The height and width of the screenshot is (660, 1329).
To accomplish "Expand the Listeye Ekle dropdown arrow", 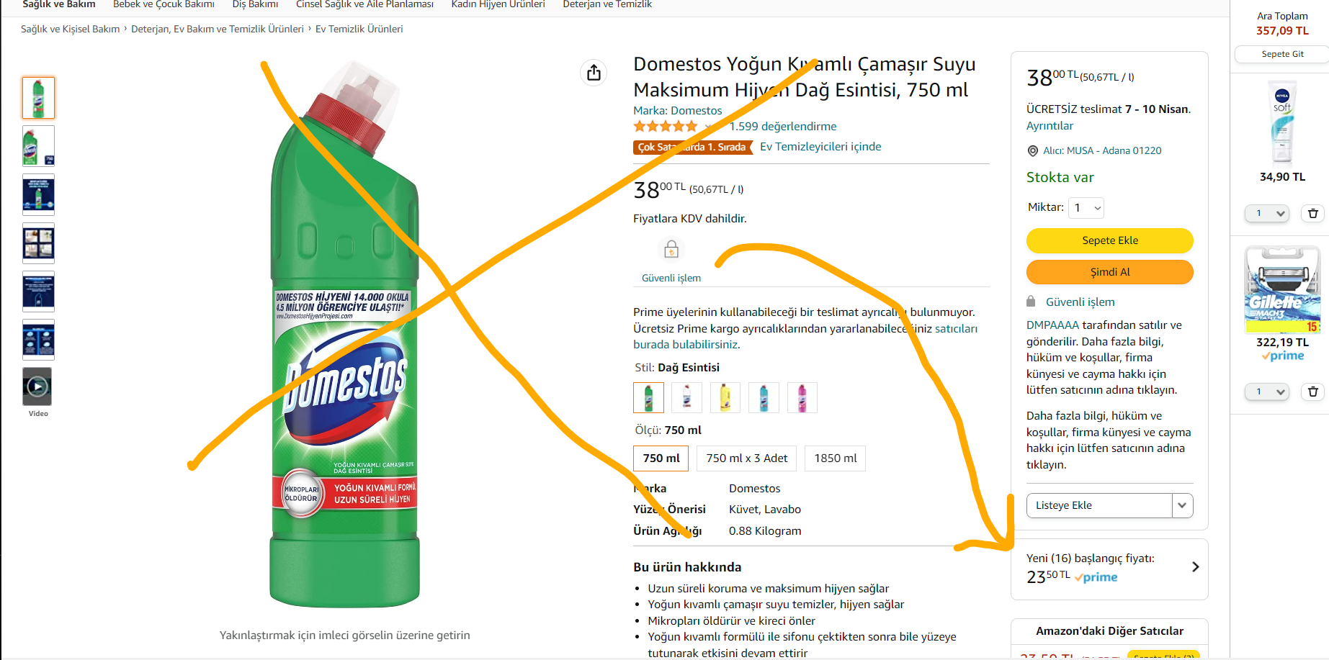I will point(1182,505).
